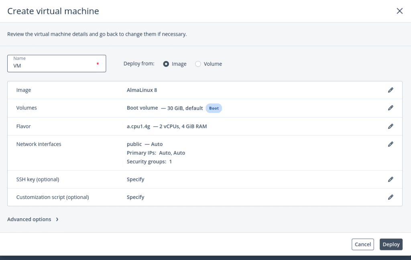The image size is (411, 260).
Task: Click the Boot volume text
Action: pos(142,108)
